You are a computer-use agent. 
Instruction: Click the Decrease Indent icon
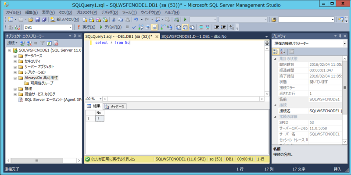tap(216, 27)
